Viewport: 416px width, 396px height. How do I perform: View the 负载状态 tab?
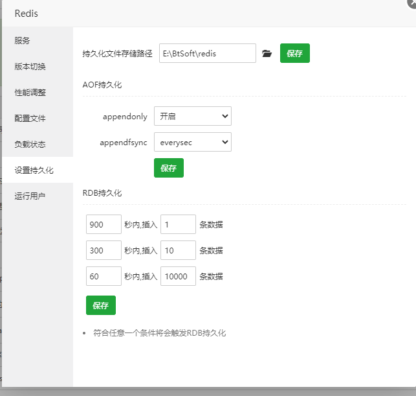(x=38, y=144)
